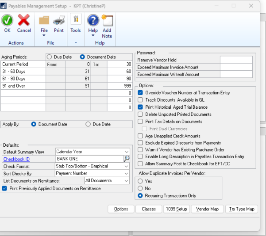Select Document Date for Apply By
This screenshot has width=266, height=236.
point(34,124)
